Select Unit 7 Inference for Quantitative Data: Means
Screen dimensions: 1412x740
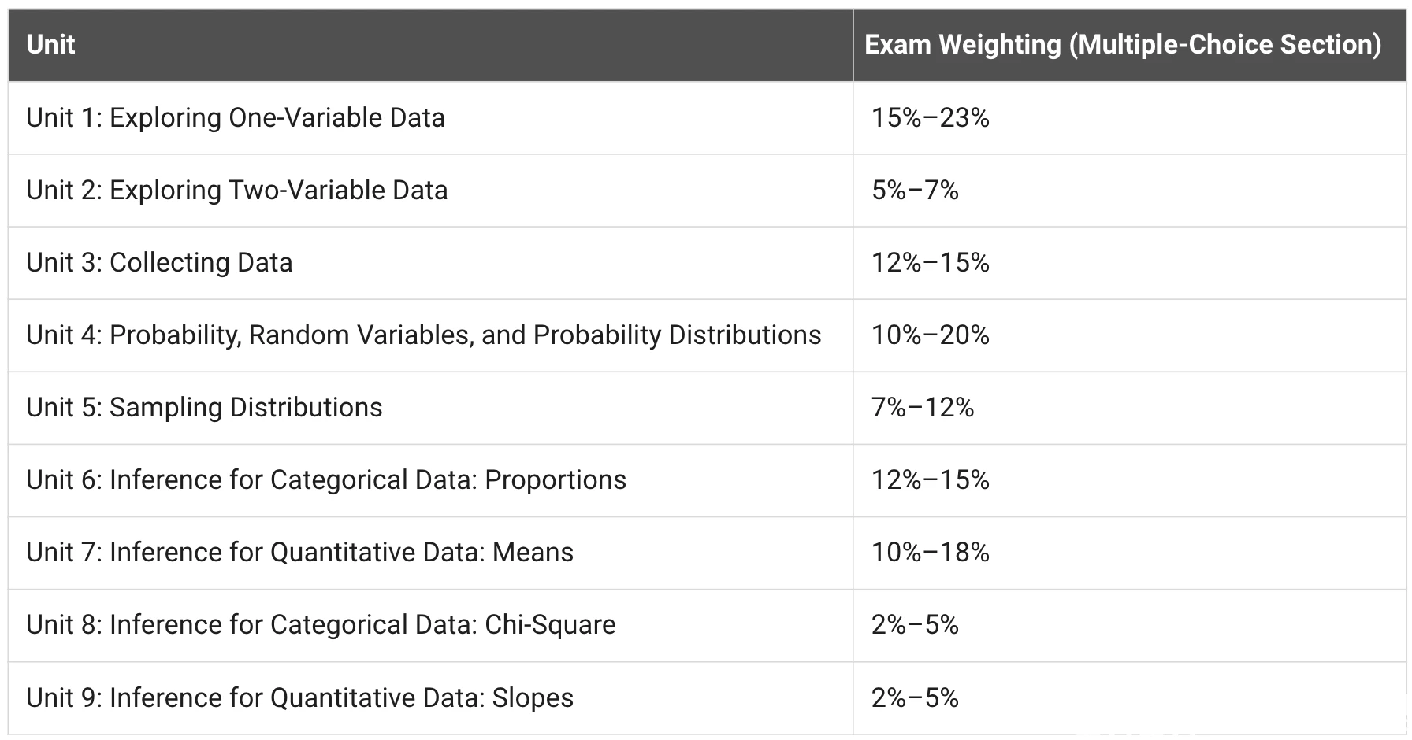(x=299, y=553)
